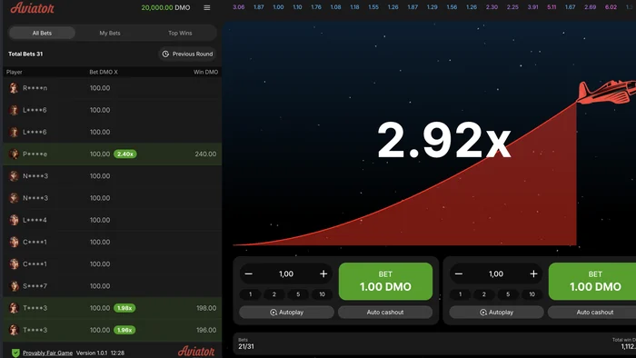The image size is (636, 358).
Task: Click the left panel bet amount field
Action: tap(286, 274)
